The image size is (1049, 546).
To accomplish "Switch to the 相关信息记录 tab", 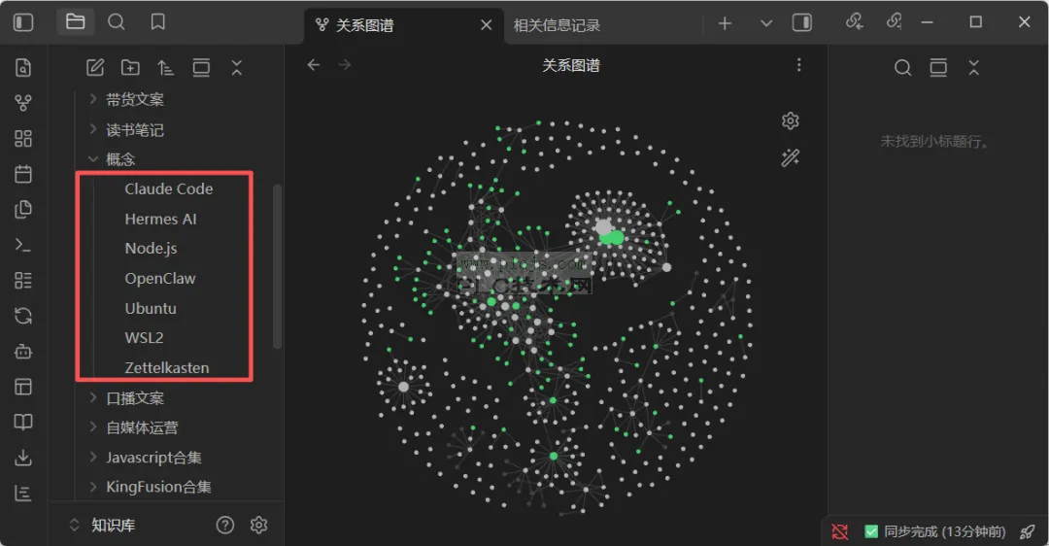I will pyautogui.click(x=557, y=25).
